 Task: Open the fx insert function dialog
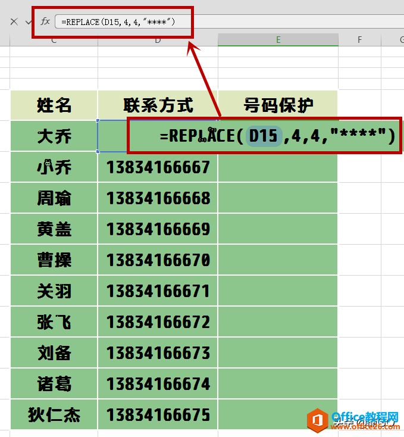(45, 21)
